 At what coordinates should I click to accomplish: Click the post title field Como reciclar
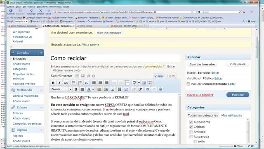click(115, 58)
